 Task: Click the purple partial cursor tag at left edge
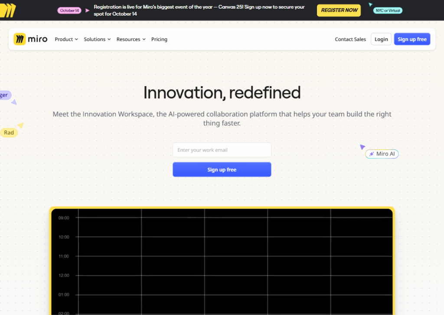pyautogui.click(x=5, y=95)
